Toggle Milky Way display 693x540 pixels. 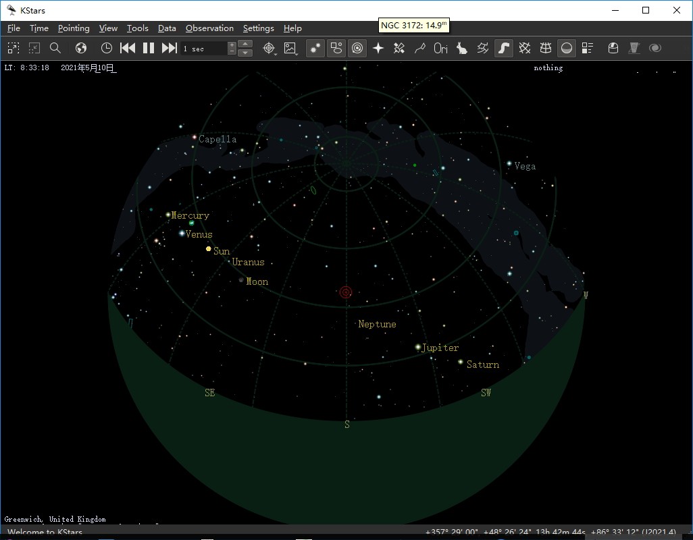point(504,48)
